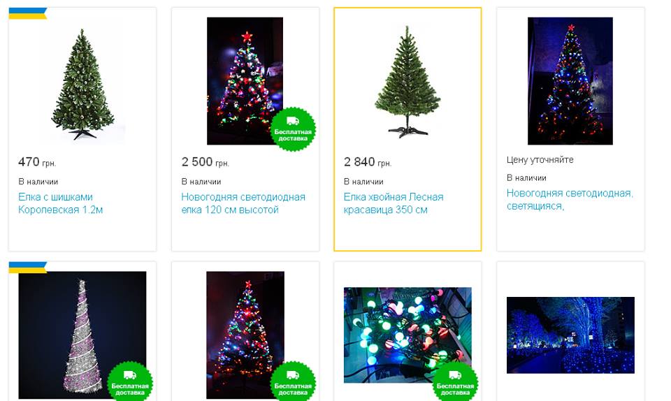Click the Ukrainian flag ribbon on the Королевская tree card
The width and height of the screenshot is (671, 401).
point(28,13)
